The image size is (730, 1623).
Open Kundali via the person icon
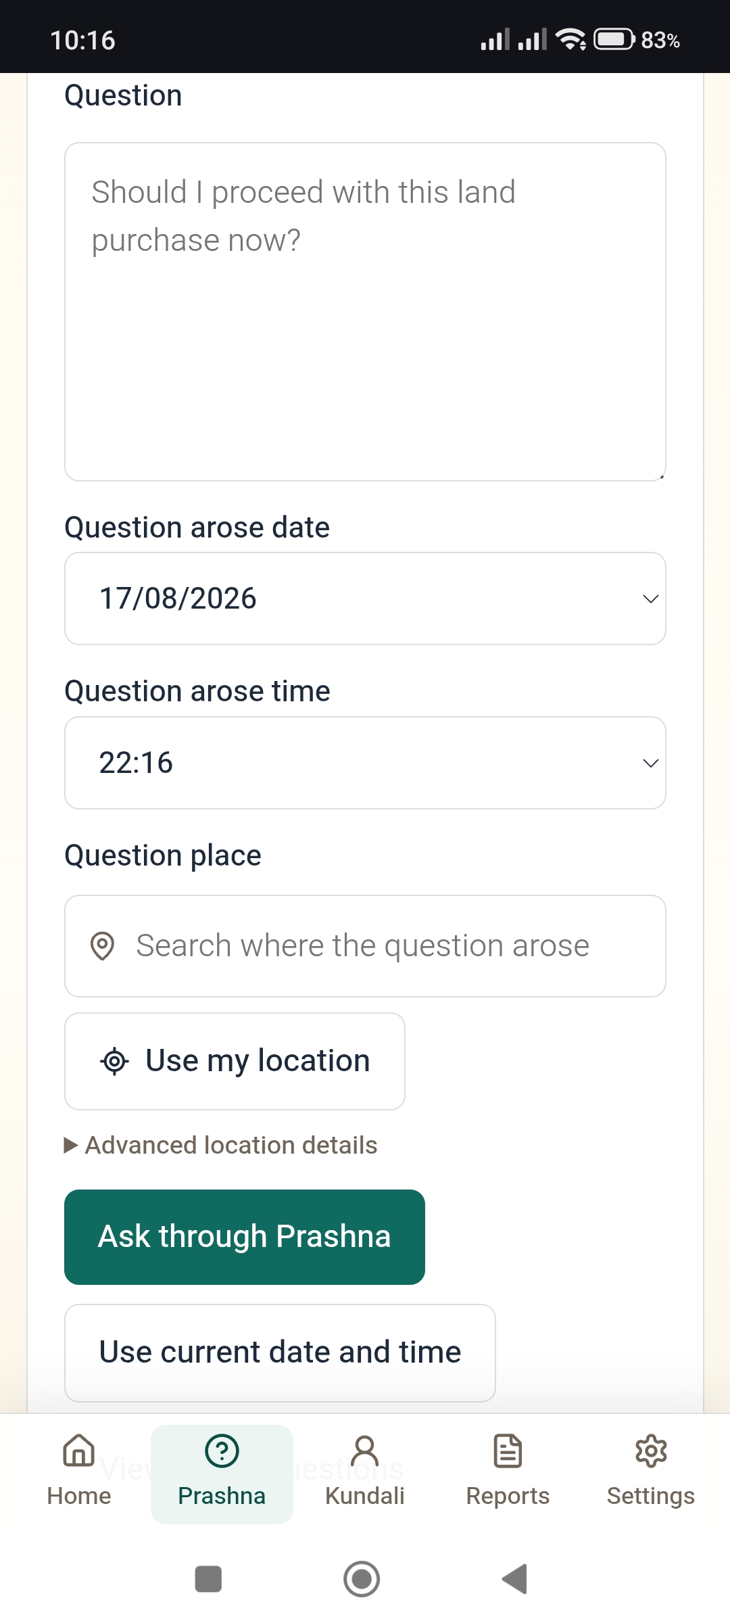(x=365, y=1451)
